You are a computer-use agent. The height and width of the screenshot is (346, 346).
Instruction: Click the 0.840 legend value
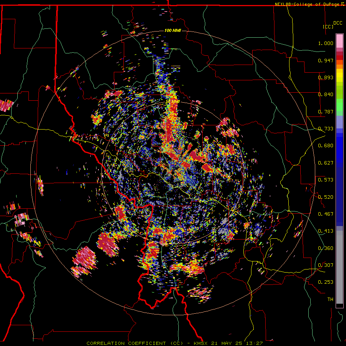[326, 95]
